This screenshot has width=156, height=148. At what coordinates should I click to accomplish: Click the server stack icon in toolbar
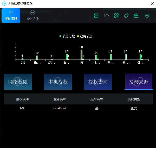[96, 16]
